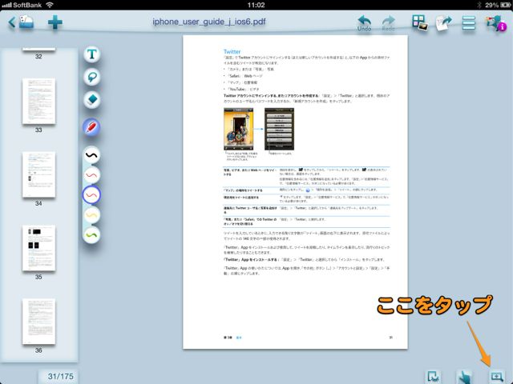Tap the Redo arrow
This screenshot has width=513, height=384.
pos(388,23)
